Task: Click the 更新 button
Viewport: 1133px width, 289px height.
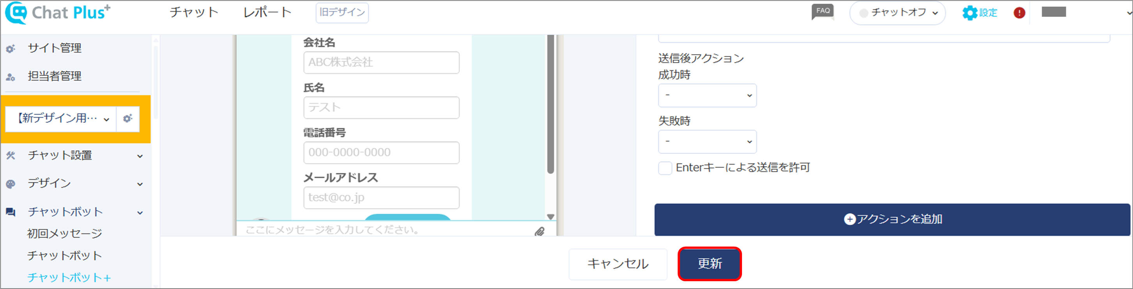Action: 710,264
